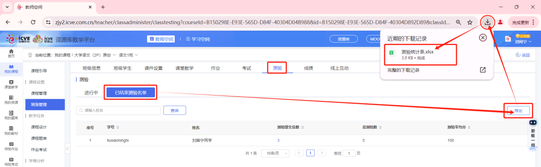Open 我的题库 sidebar icon
Screen dimensions: 541x167
pos(11,115)
